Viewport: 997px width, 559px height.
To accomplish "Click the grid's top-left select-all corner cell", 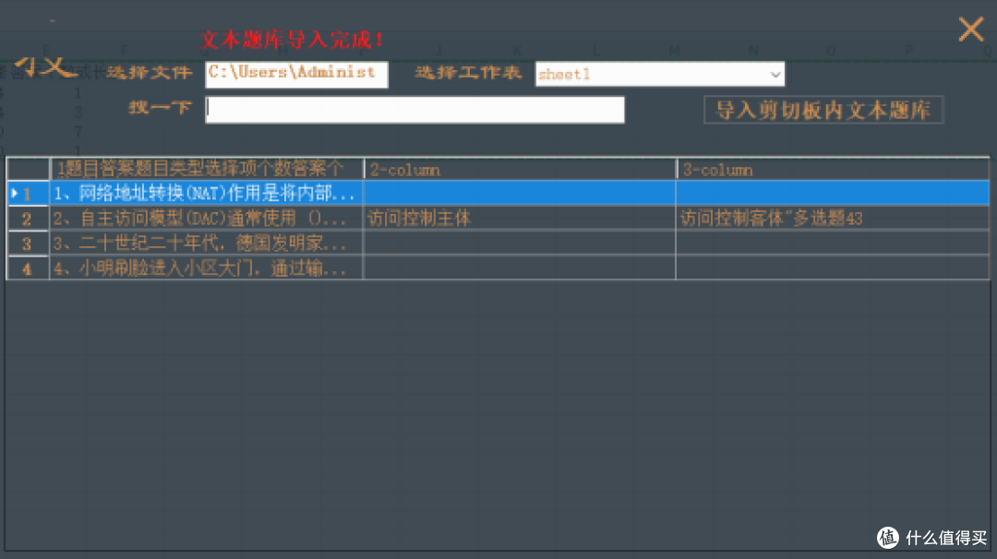I will coord(28,169).
